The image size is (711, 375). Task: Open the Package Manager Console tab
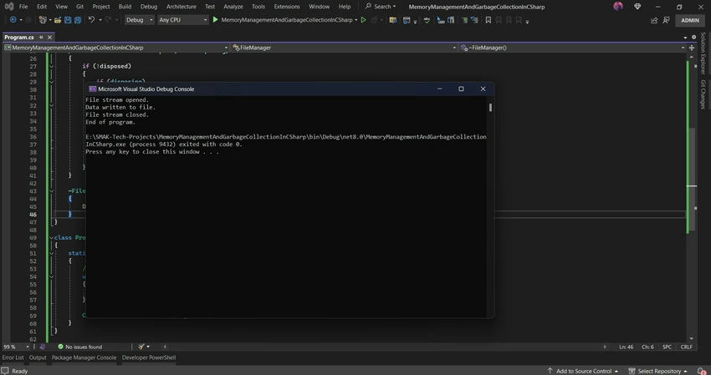(x=84, y=357)
